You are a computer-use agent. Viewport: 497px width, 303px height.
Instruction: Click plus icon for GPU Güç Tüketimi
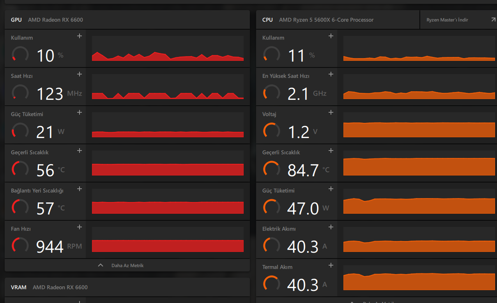80,113
